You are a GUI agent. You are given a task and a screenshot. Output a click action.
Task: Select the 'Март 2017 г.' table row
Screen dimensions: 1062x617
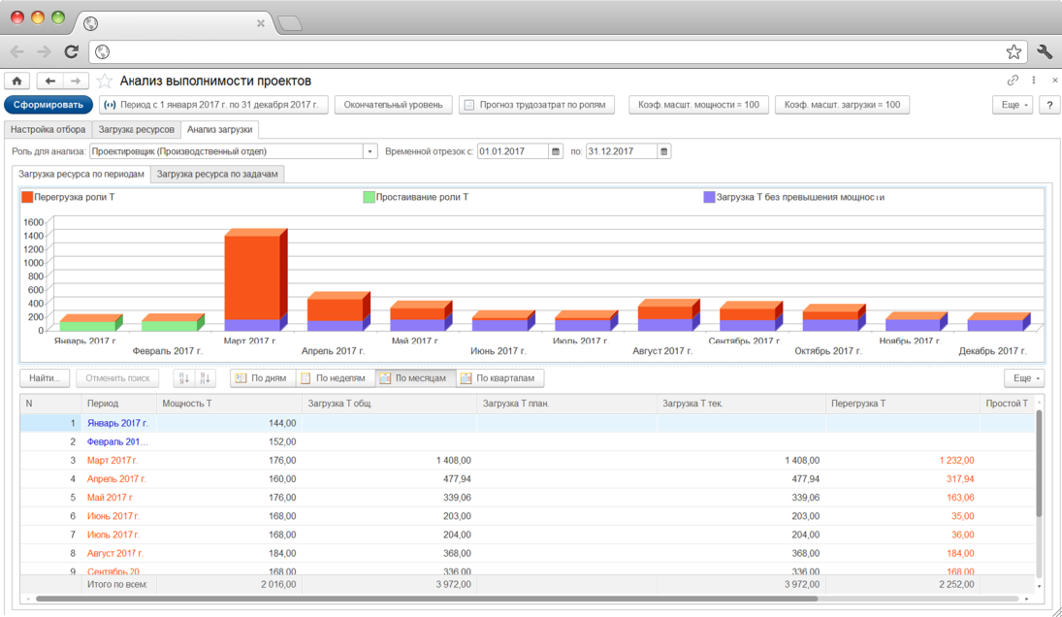click(113, 461)
